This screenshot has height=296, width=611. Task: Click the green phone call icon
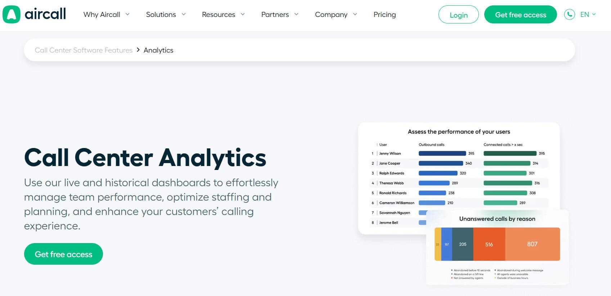pyautogui.click(x=569, y=14)
